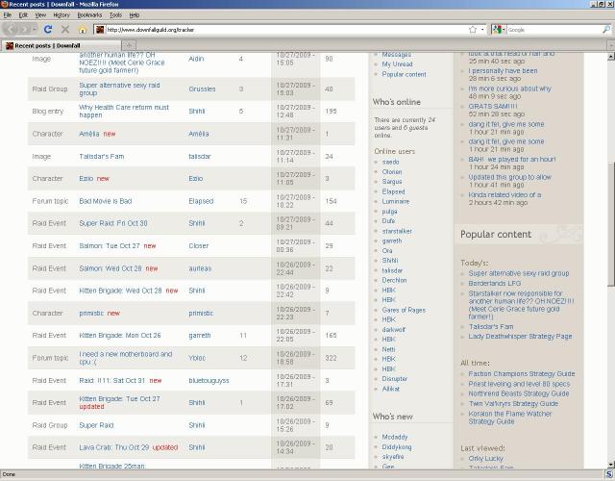615x481 pixels.
Task: Open Lava Crab: Thu Oct 29 event
Action: (113, 447)
